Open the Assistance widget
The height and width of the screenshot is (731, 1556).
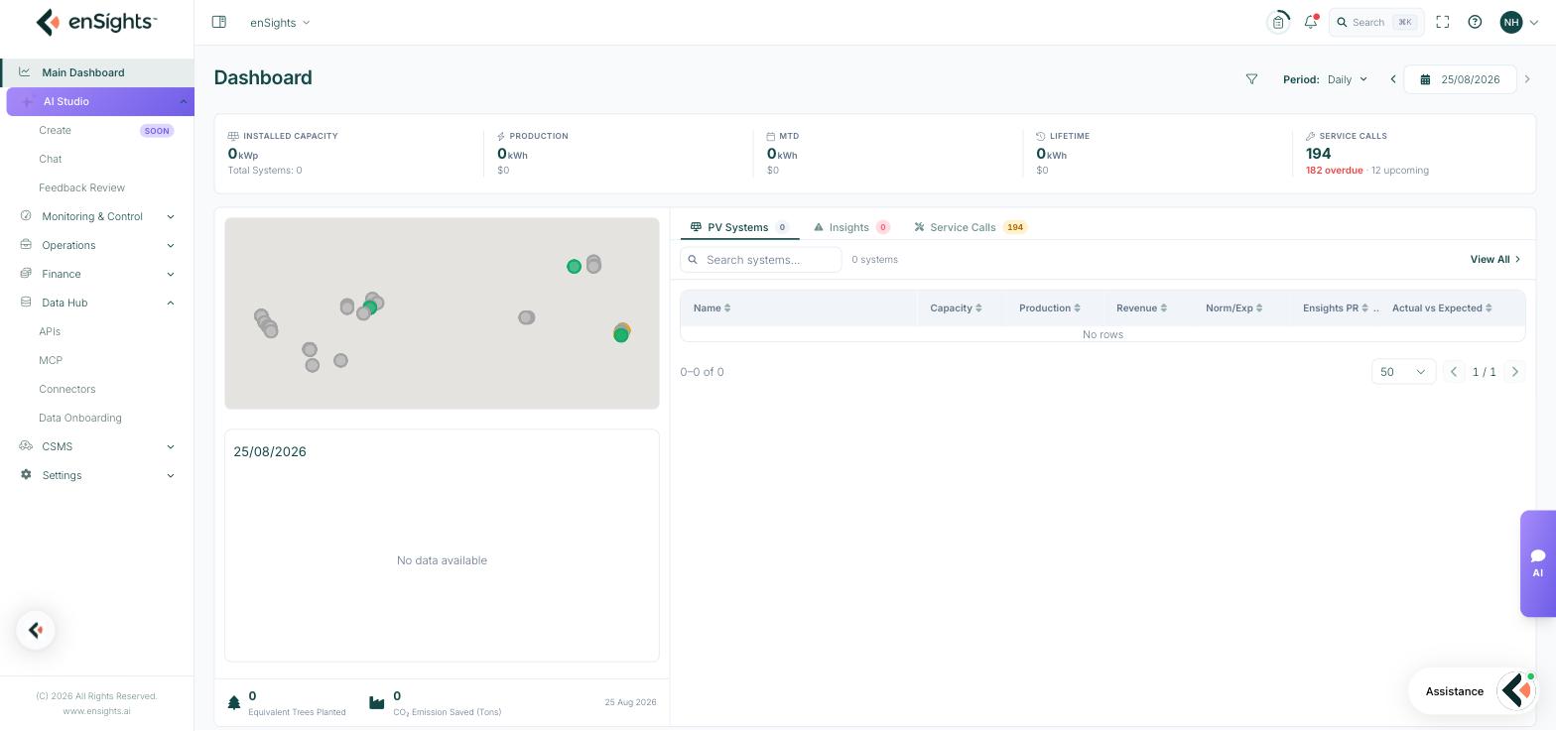(1474, 691)
